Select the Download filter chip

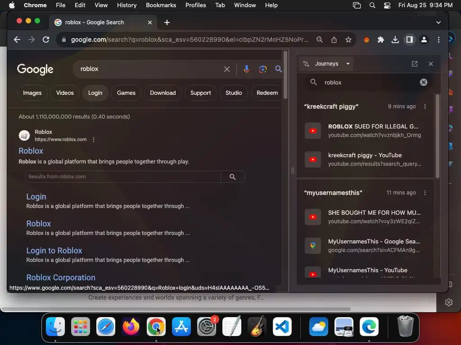[163, 93]
